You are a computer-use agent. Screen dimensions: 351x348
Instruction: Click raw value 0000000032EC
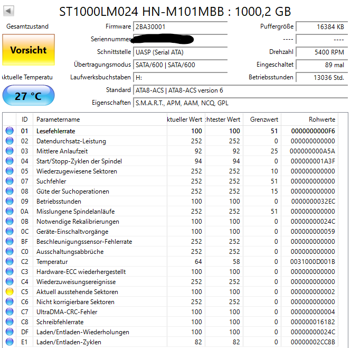click(313, 202)
